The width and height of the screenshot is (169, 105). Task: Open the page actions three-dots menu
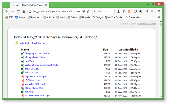[x=78, y=11]
